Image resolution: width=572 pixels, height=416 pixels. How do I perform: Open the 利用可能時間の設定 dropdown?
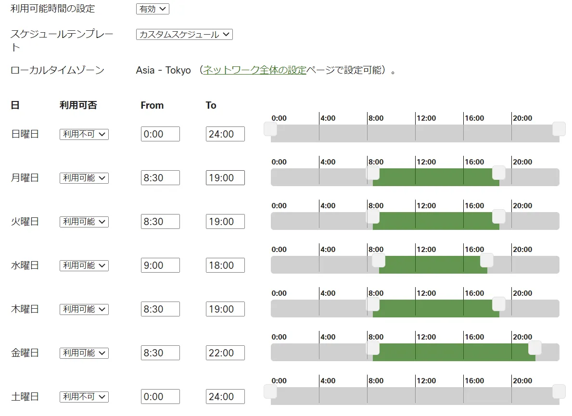point(153,9)
